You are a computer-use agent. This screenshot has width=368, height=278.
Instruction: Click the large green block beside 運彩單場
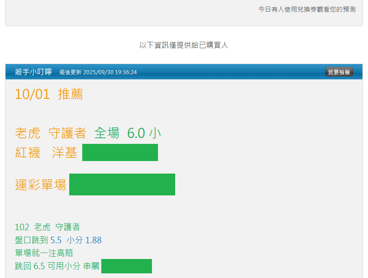pos(122,185)
